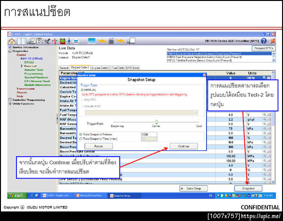
Task: Switch to Microsoft PowerPoint taskbar item
Action: point(91,196)
